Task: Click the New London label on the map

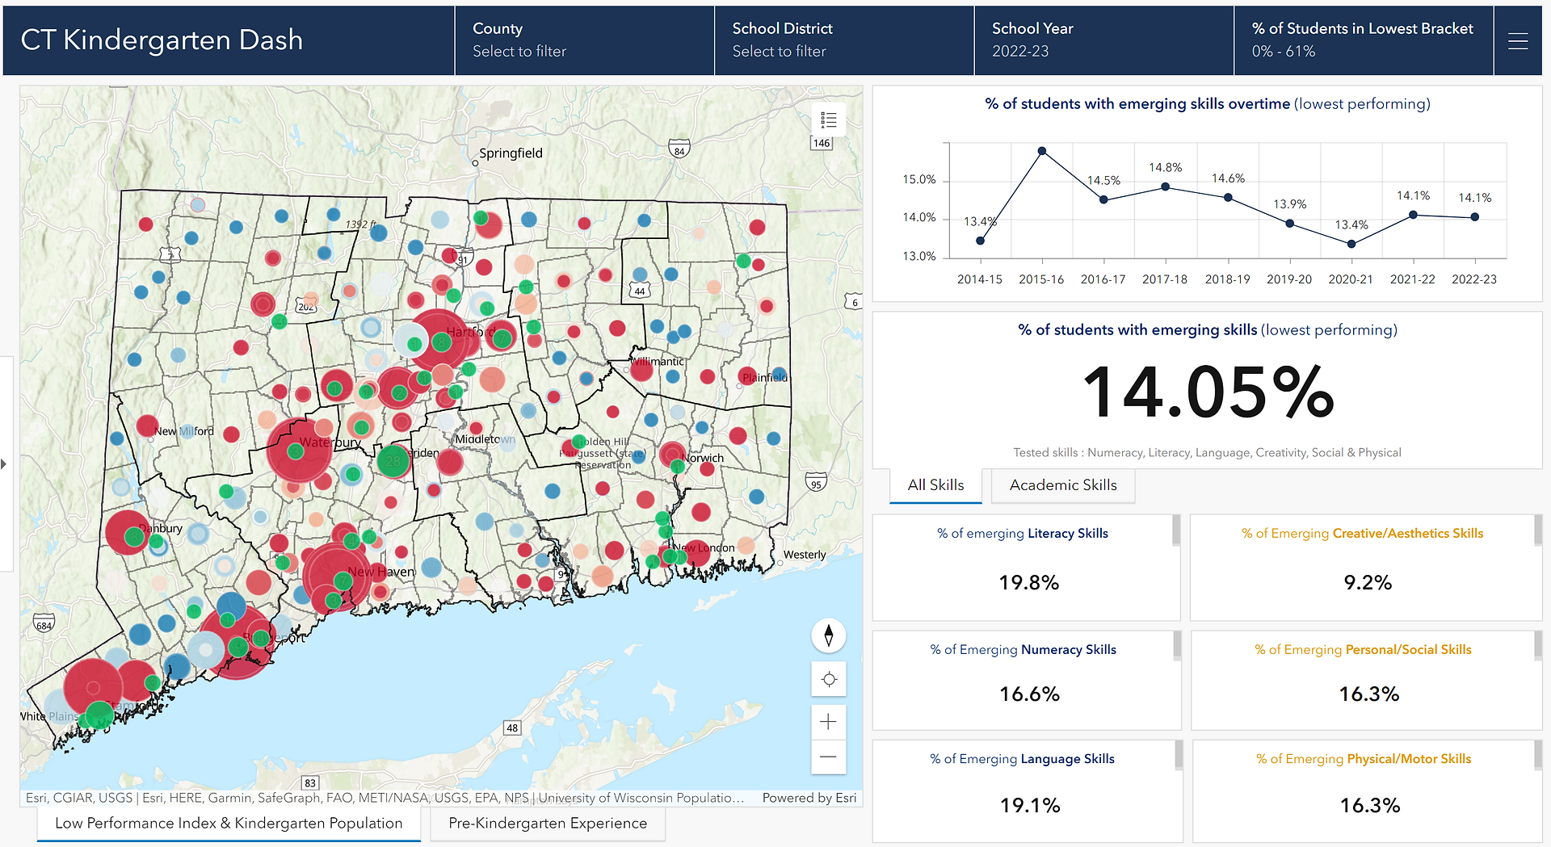Action: (705, 548)
